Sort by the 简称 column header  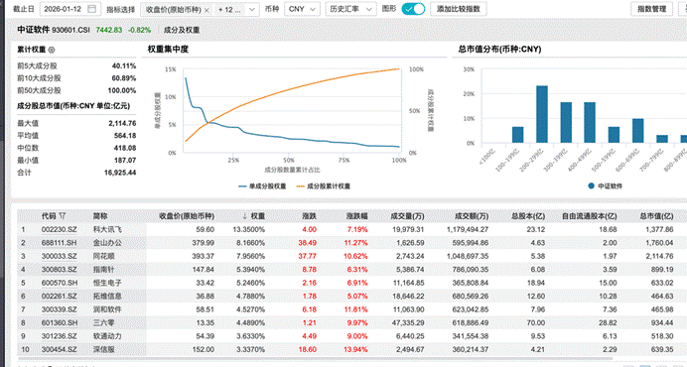point(100,216)
